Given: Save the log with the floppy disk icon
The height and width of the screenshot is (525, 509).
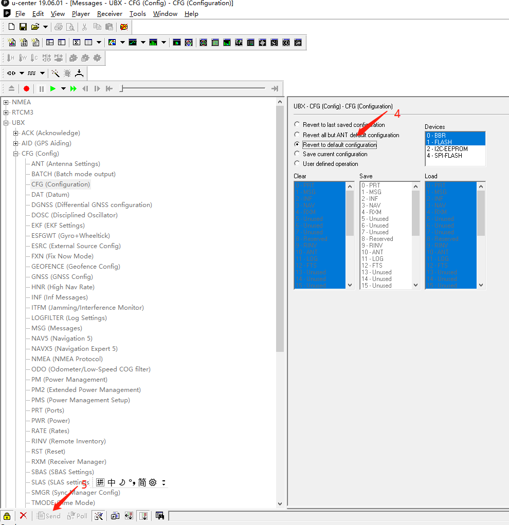Looking at the screenshot, I should pos(23,27).
